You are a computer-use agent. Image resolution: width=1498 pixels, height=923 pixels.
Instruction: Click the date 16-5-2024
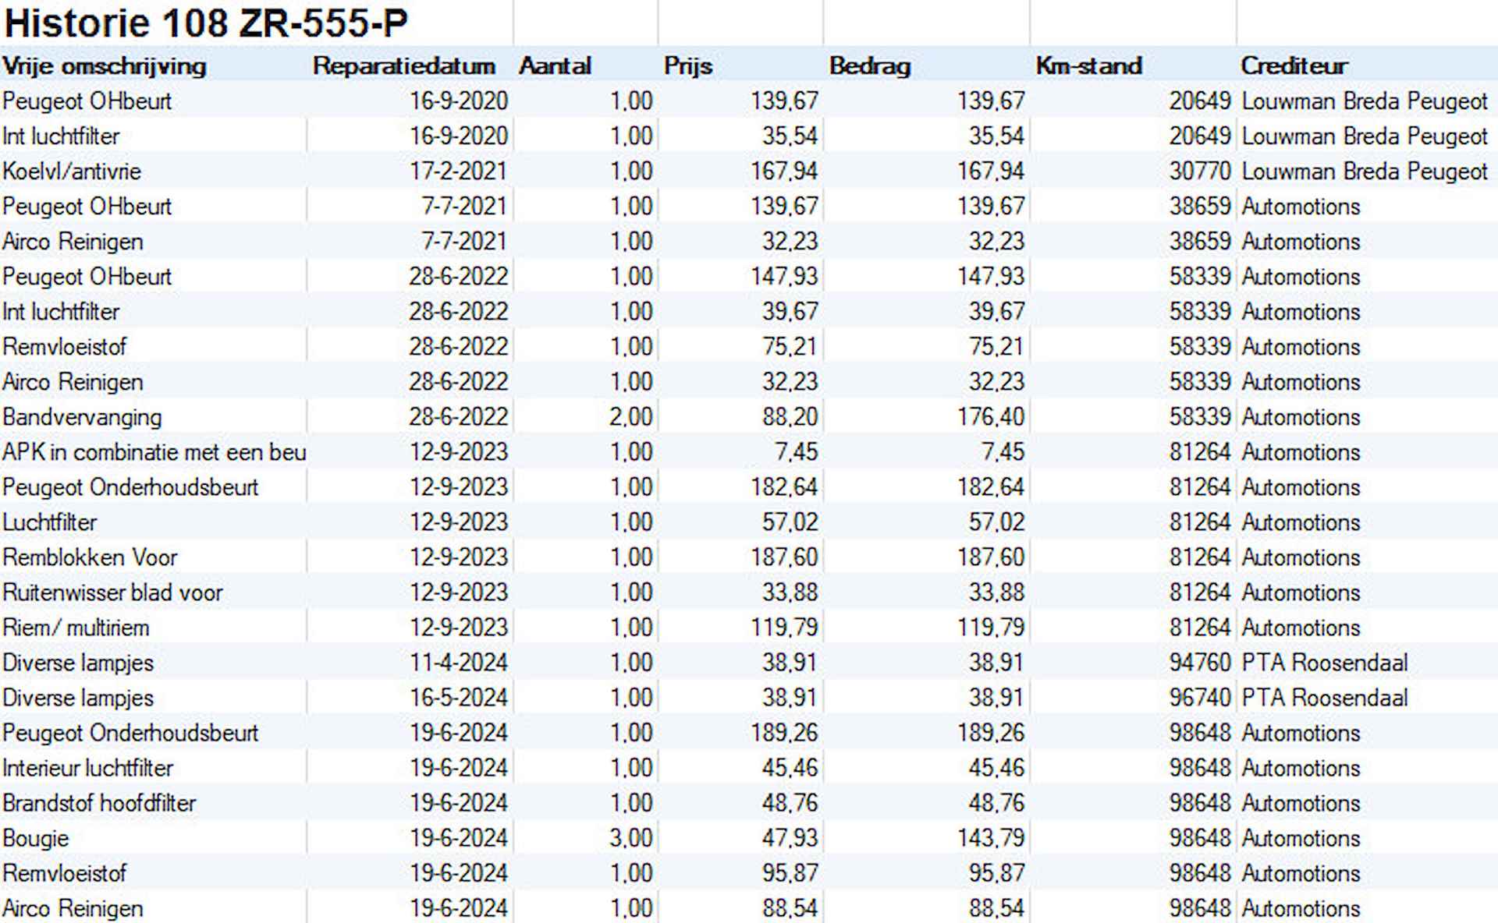click(459, 697)
